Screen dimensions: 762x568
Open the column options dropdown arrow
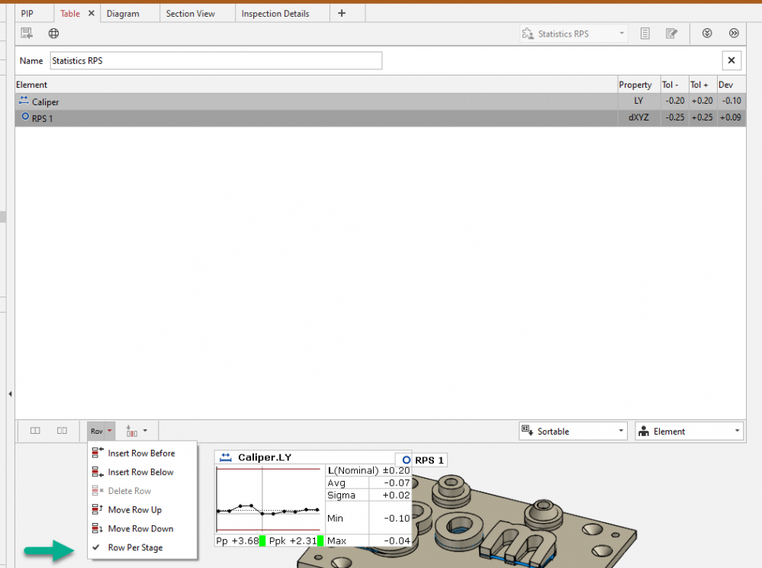(145, 431)
